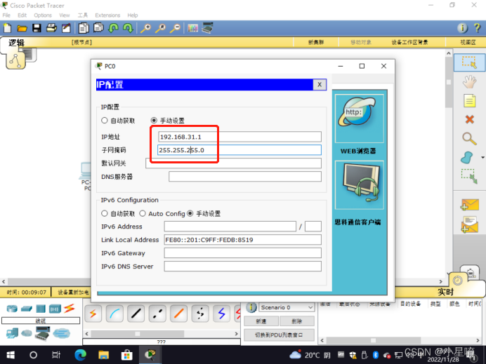This screenshot has width=486, height=364.
Task: Choose the Place Note tool
Action: point(469,100)
